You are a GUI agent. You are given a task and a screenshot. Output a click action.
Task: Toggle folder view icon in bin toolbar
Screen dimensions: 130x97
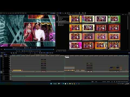point(60,13)
